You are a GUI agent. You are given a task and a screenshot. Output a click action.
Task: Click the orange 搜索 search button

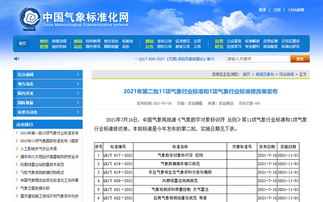pyautogui.click(x=300, y=59)
